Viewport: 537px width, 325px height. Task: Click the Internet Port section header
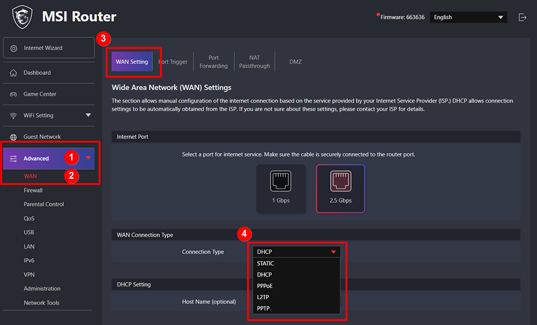[x=315, y=137]
